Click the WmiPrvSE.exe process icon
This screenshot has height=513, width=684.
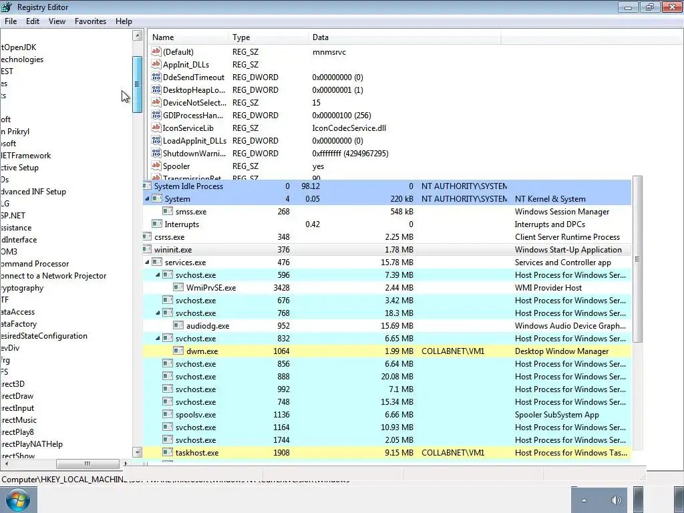[x=178, y=287]
